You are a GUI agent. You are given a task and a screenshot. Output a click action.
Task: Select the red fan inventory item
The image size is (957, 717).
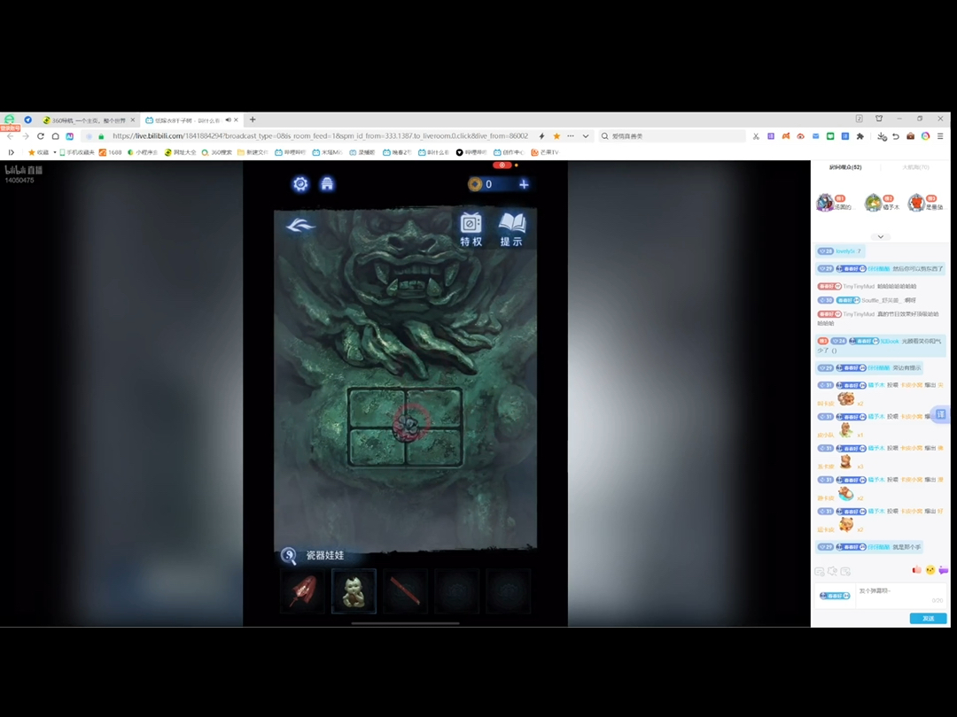point(301,591)
